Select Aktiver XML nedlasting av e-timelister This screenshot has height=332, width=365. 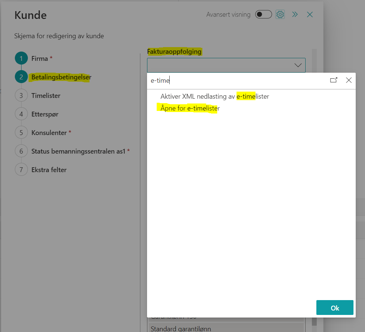[215, 96]
